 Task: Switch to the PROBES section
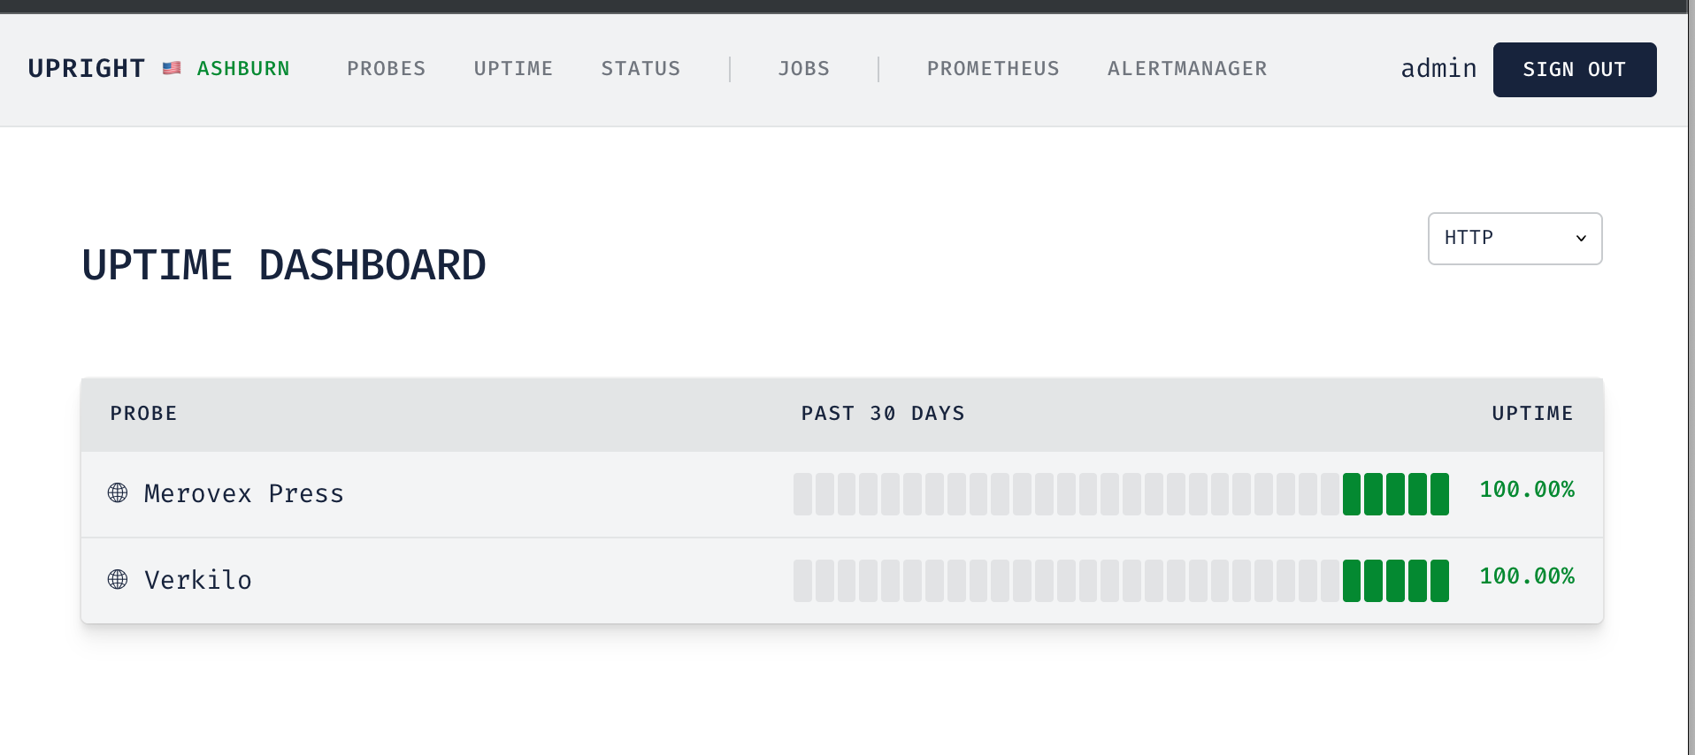pos(386,68)
